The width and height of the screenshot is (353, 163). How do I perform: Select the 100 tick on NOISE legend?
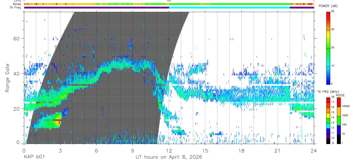point(345,124)
